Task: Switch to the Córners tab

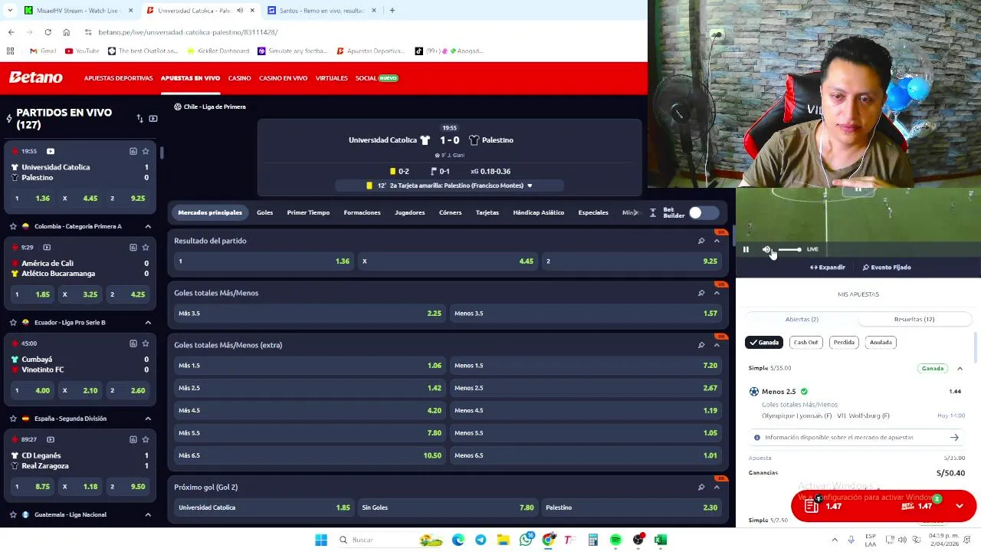Action: [x=450, y=212]
